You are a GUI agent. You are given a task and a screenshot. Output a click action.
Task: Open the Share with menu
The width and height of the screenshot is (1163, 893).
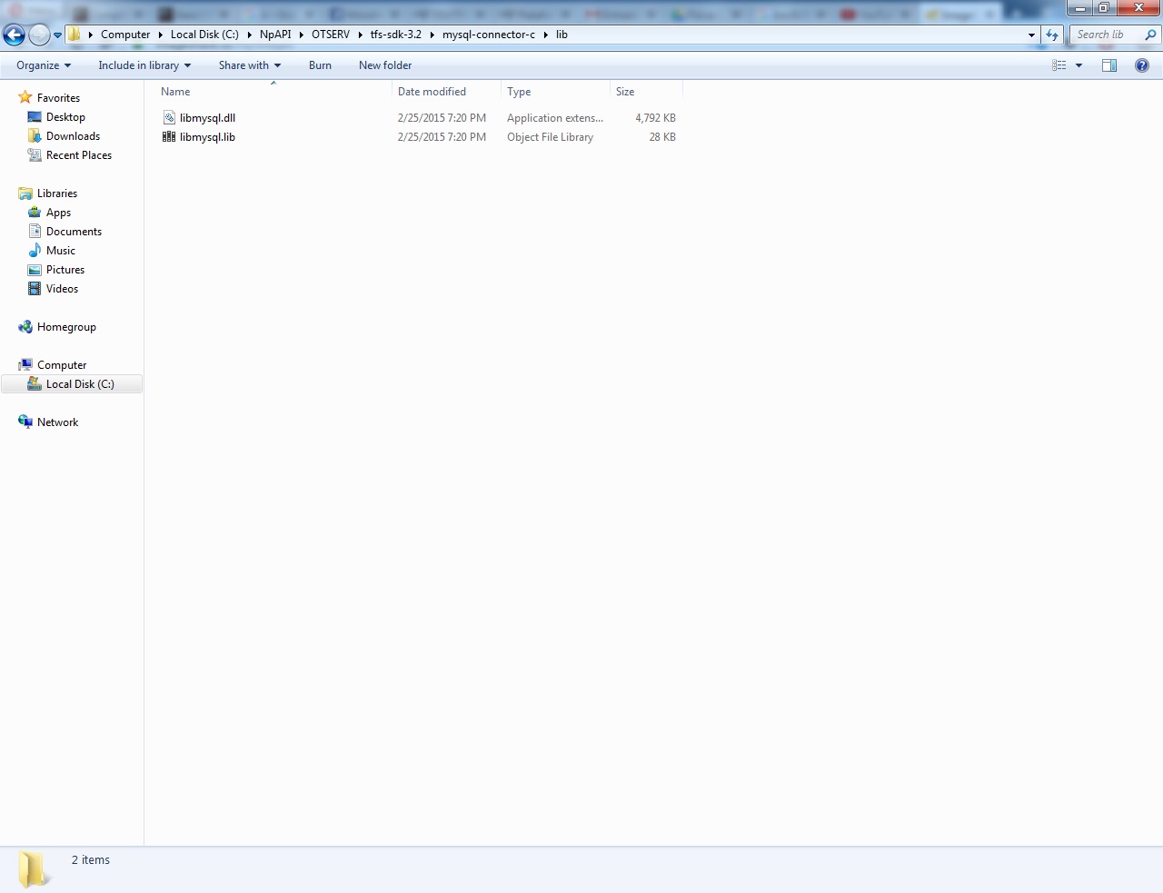click(x=250, y=65)
